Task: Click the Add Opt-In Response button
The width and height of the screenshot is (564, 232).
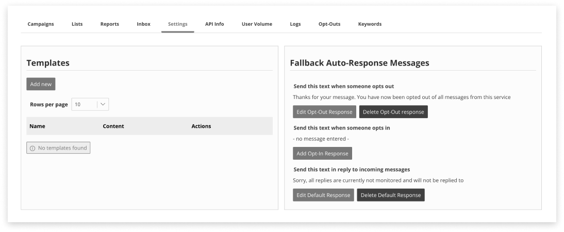Action: coord(322,154)
